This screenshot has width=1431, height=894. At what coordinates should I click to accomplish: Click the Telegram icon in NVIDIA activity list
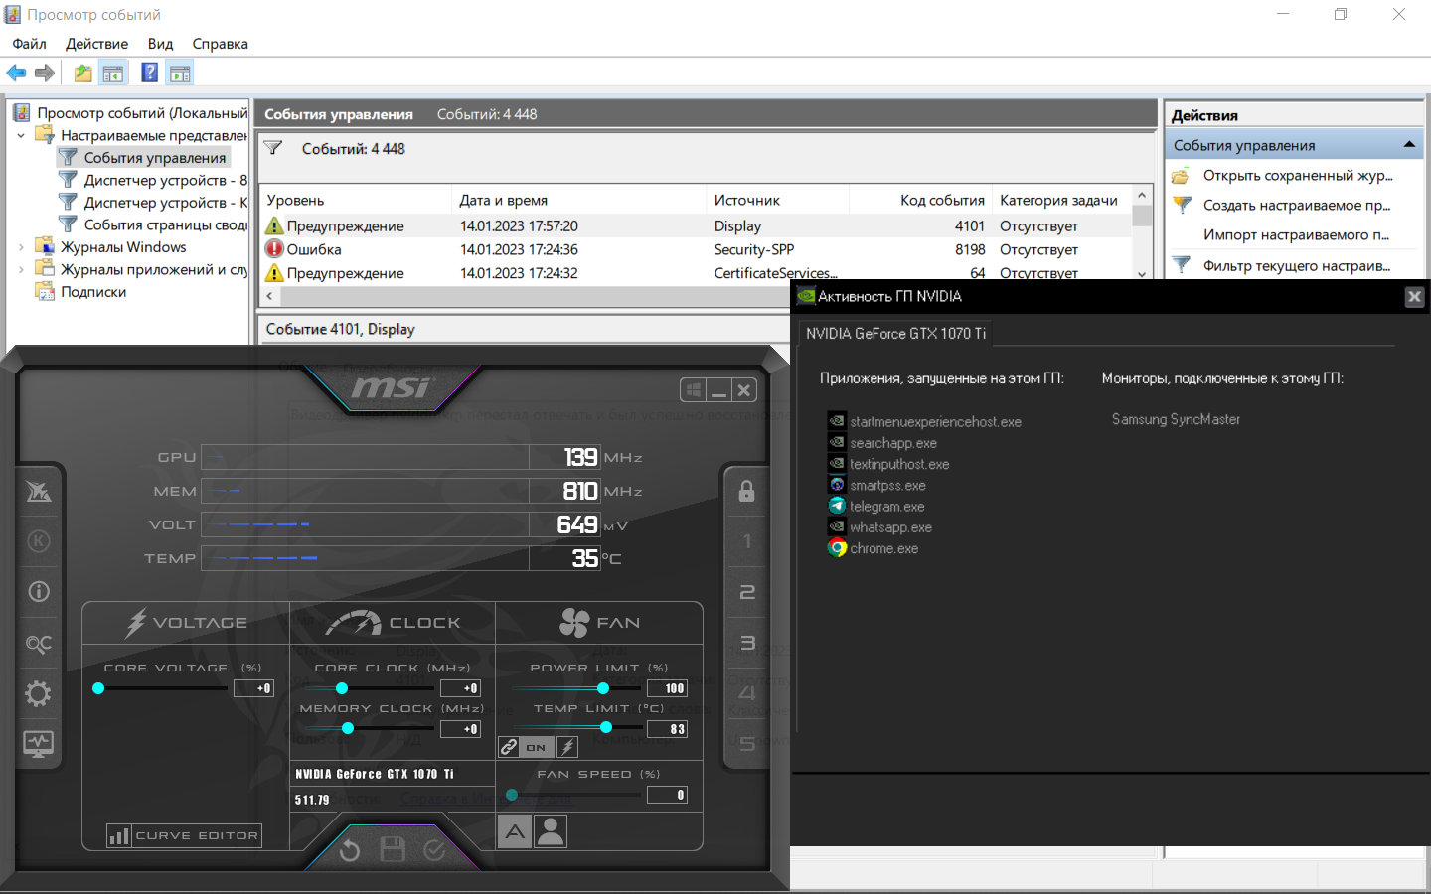point(837,507)
